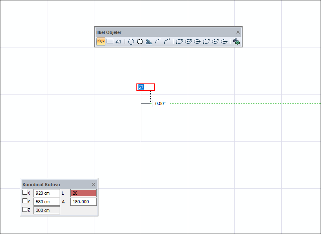The image size is (321, 234).
Task: Pick the dashed cloud shape tool
Action: click(140, 42)
